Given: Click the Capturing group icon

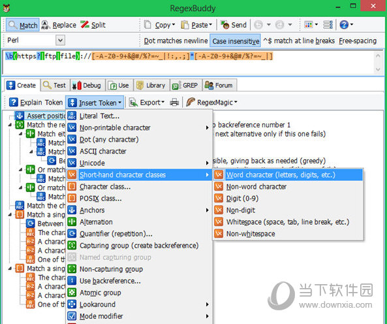Looking at the screenshot, I should [72, 246].
